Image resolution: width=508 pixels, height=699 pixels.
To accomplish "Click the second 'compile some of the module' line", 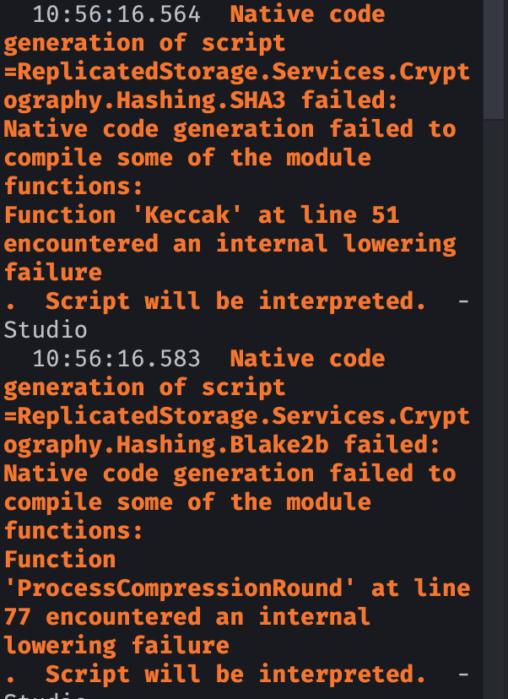I will [x=187, y=502].
